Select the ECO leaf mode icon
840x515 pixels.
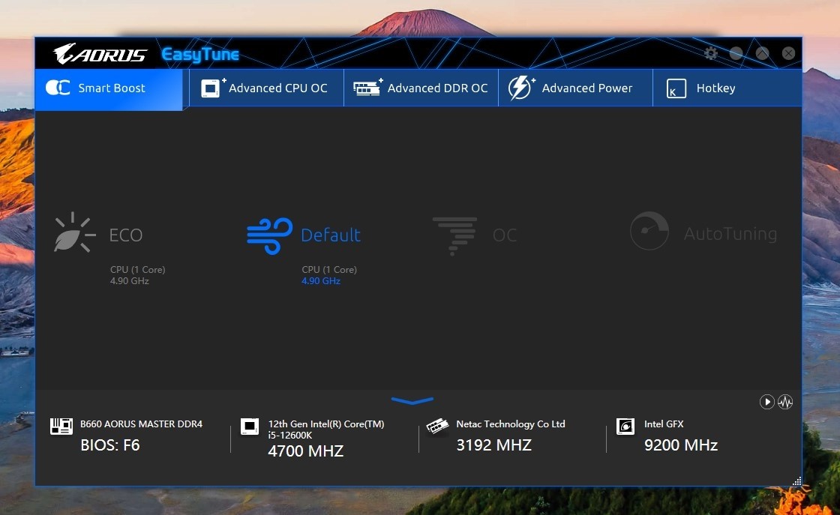point(75,233)
